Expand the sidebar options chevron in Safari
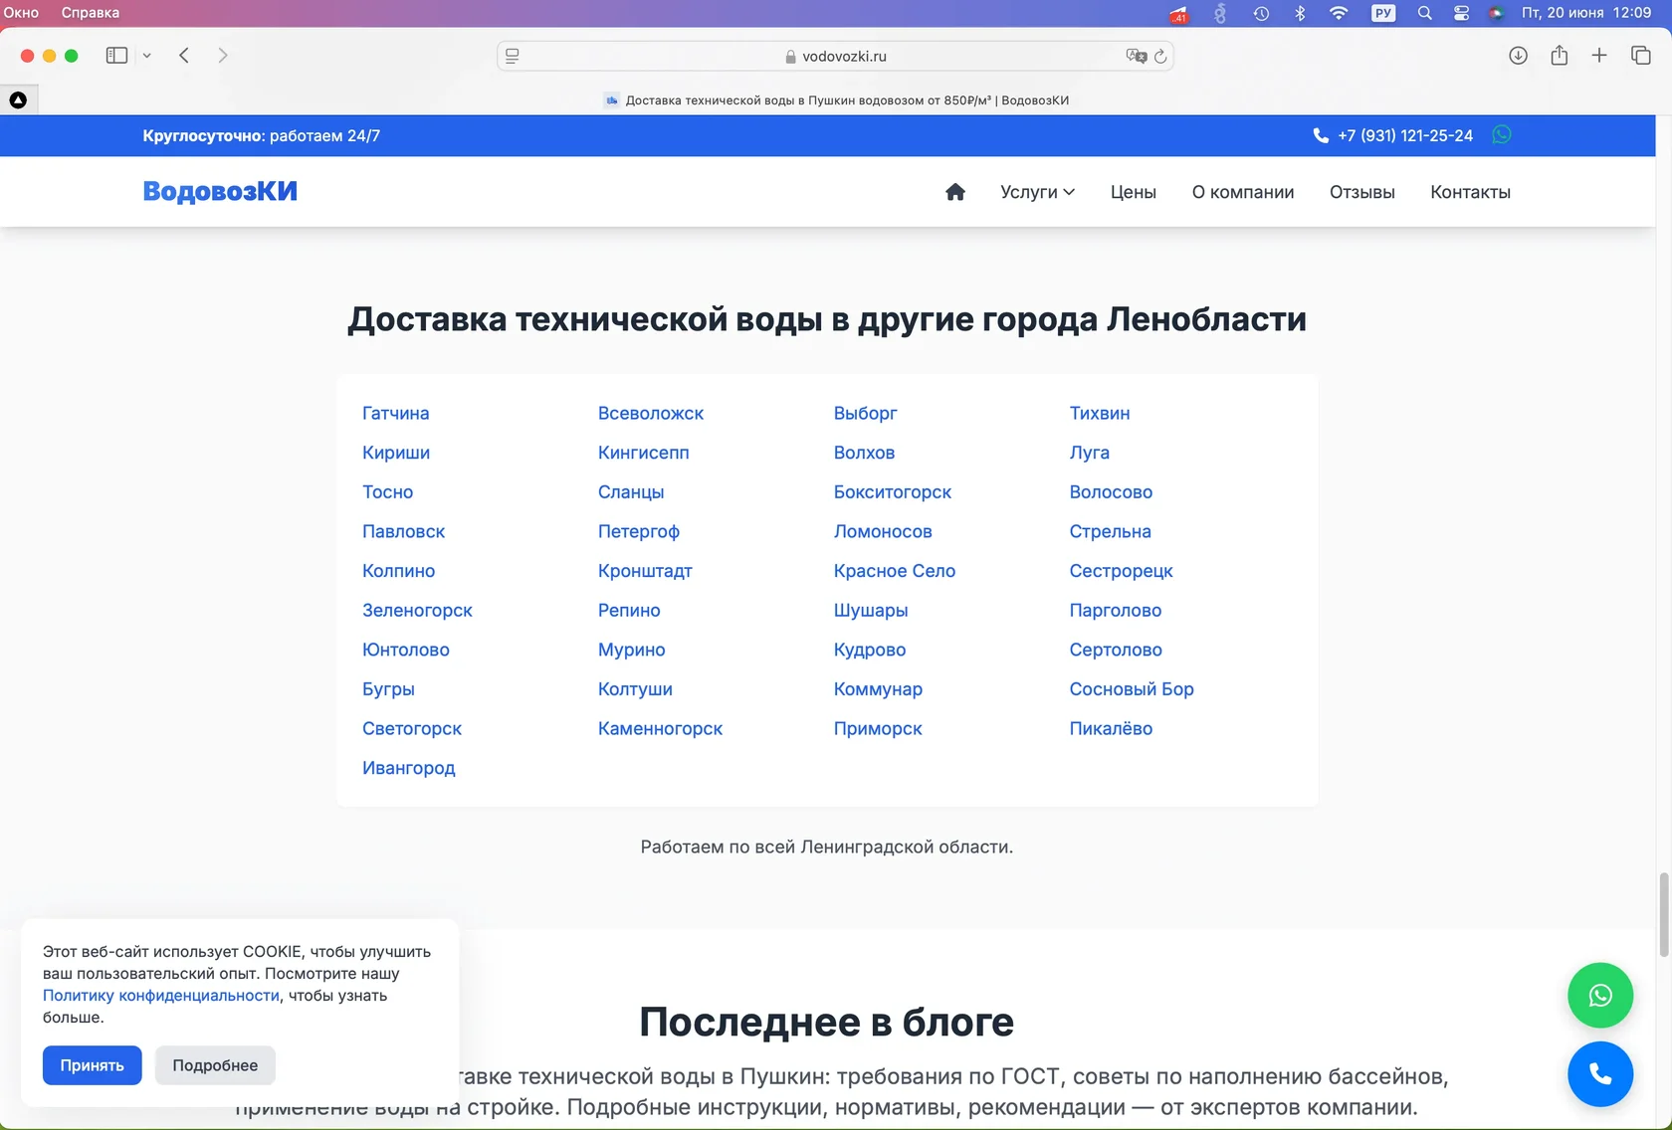1672x1130 pixels. pos(147,56)
